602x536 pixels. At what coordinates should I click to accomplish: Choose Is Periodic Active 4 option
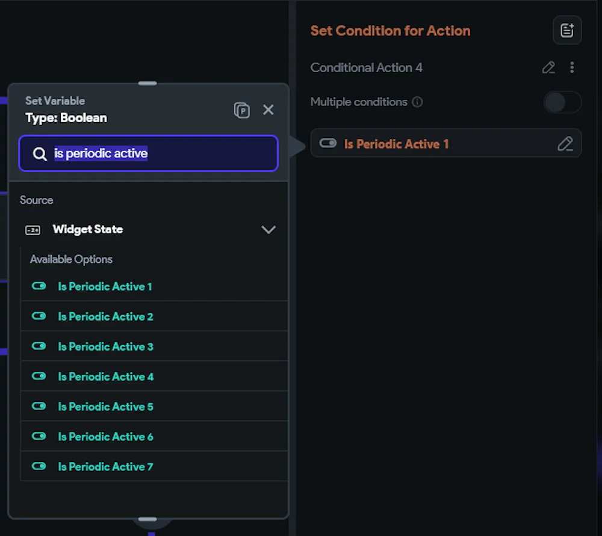154,377
